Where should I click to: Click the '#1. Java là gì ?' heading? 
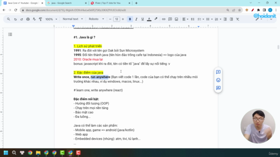click(x=84, y=37)
